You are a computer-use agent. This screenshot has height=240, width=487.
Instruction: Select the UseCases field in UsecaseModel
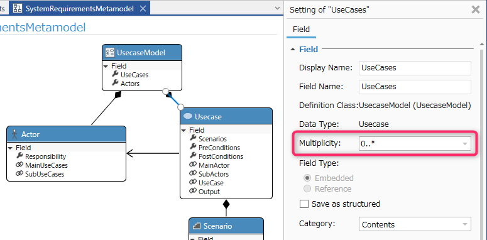point(134,75)
